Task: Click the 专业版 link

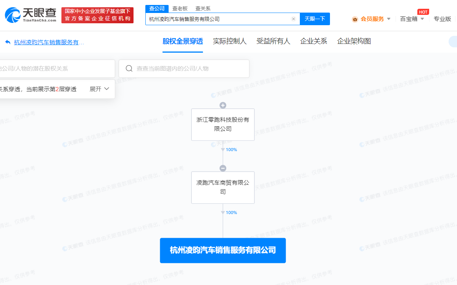Action: [442, 19]
